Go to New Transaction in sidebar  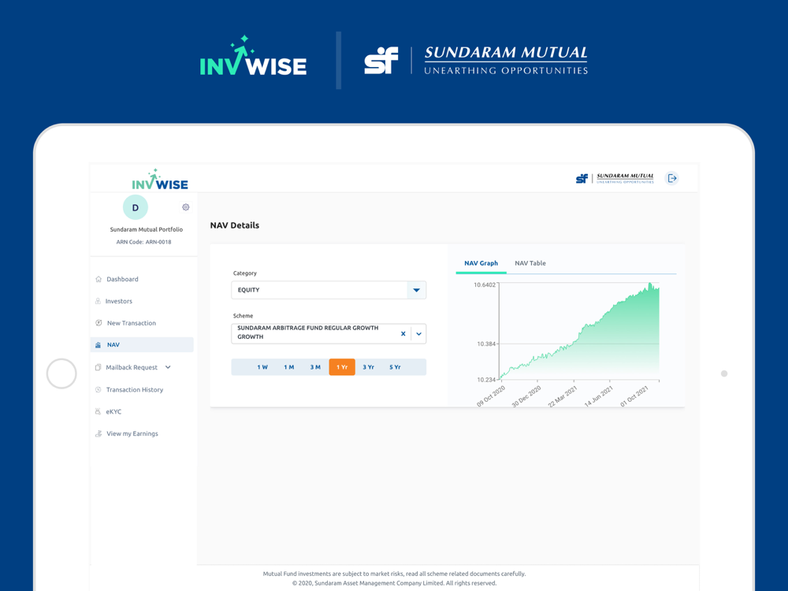(x=131, y=323)
